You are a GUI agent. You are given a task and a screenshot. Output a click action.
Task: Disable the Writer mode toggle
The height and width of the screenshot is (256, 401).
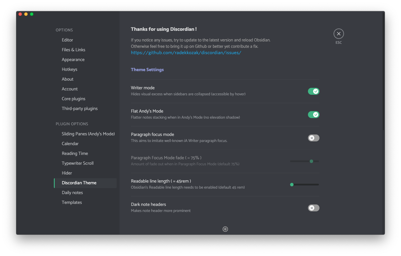[313, 91]
